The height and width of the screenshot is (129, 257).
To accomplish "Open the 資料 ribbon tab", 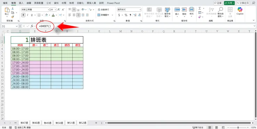I will (x=56, y=3).
